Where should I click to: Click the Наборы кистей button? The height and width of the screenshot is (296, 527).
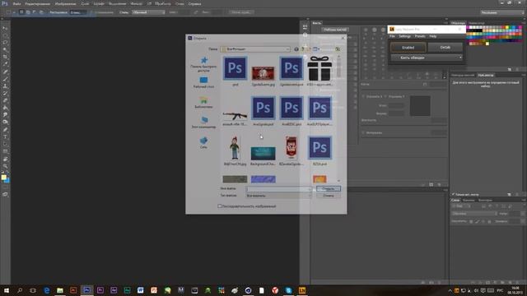click(x=335, y=30)
